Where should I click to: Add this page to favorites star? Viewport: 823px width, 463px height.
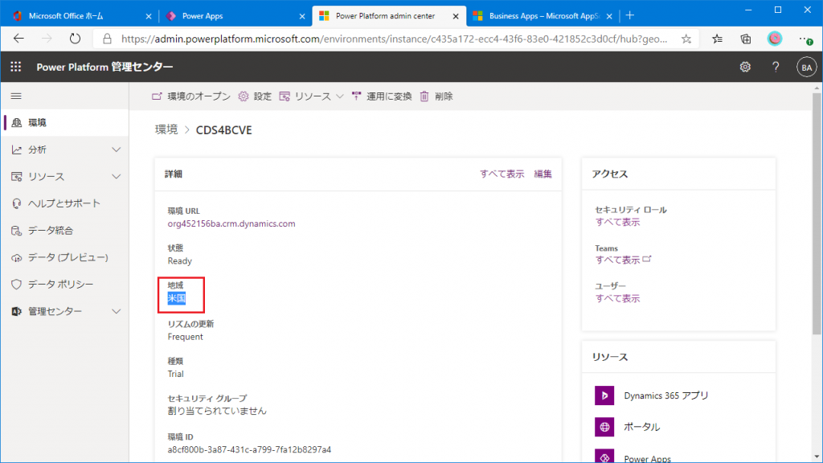pyautogui.click(x=686, y=39)
